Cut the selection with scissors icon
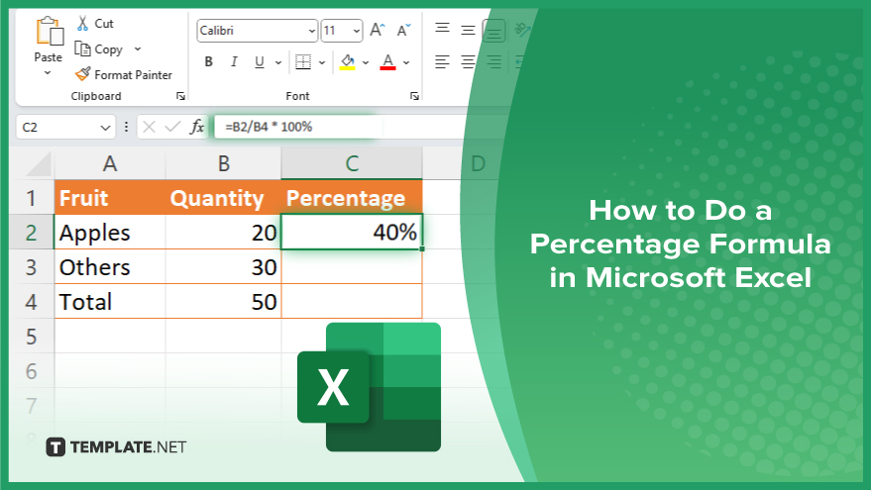This screenshot has width=871, height=490. click(x=83, y=24)
